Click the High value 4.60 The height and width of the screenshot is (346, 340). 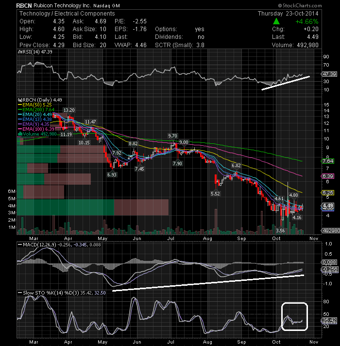pos(59,29)
